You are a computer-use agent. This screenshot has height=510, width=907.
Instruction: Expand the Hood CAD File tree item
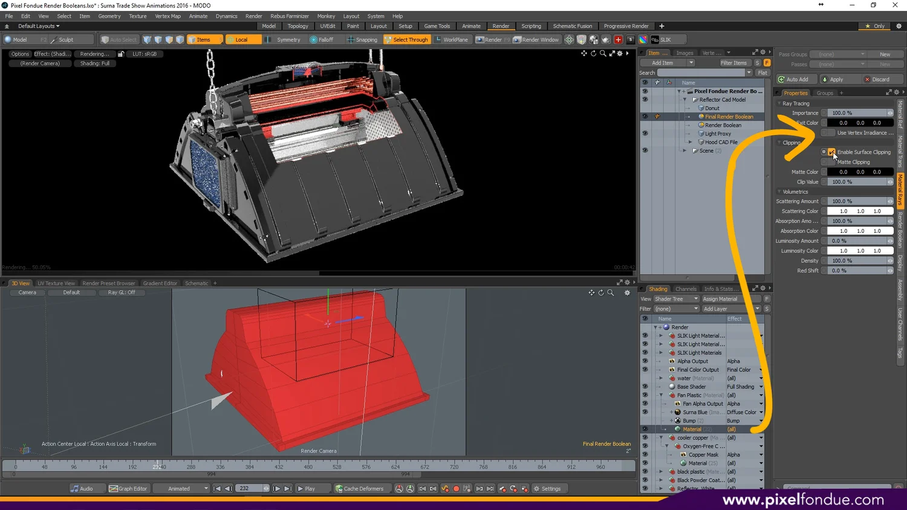(x=691, y=142)
